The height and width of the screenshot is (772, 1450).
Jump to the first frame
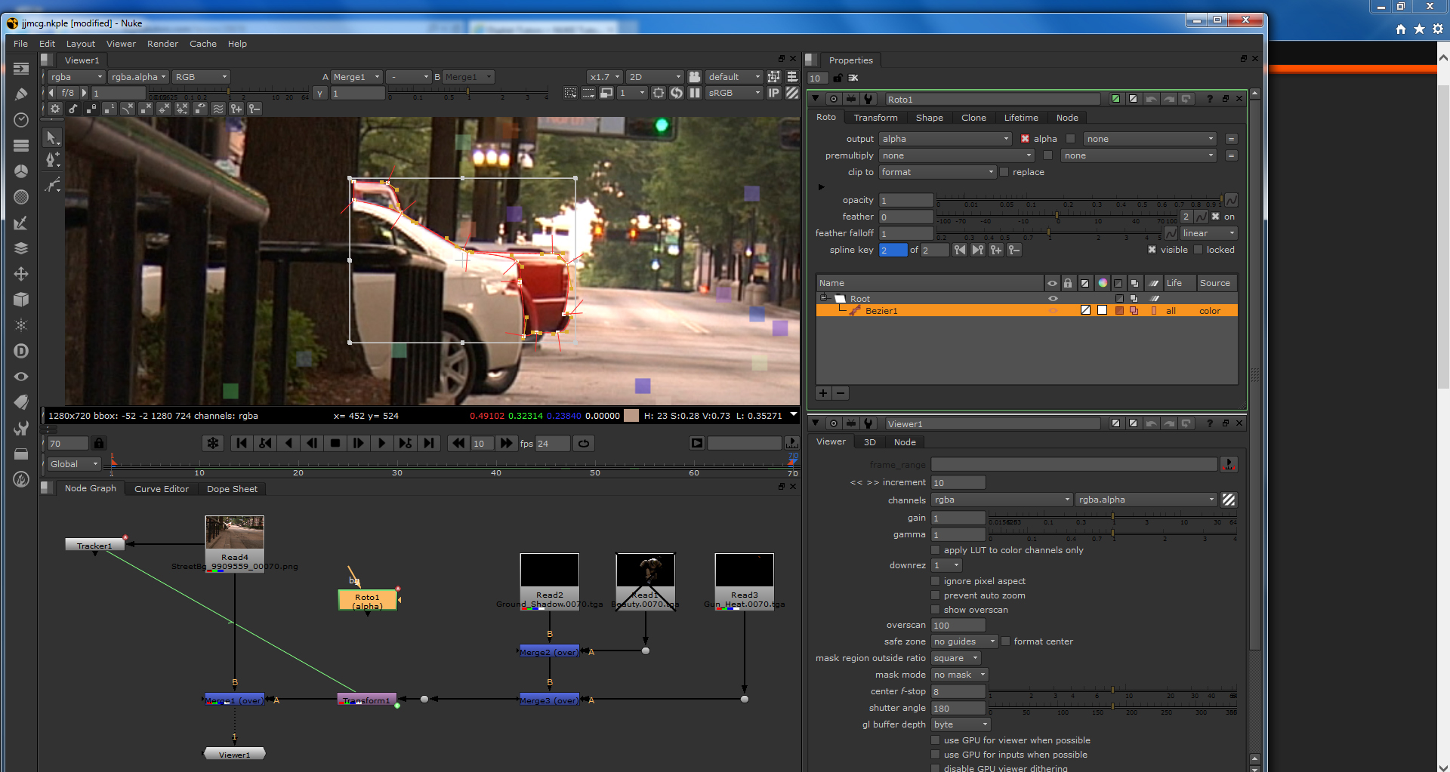242,444
